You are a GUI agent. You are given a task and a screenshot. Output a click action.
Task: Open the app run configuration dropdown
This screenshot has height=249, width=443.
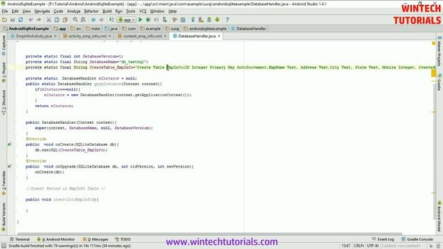(126, 20)
